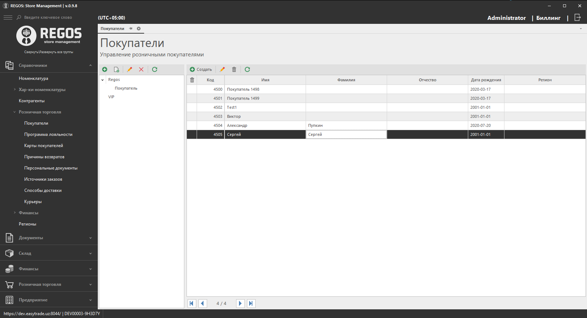
Task: Click the add subgroup document icon
Action: click(x=116, y=69)
